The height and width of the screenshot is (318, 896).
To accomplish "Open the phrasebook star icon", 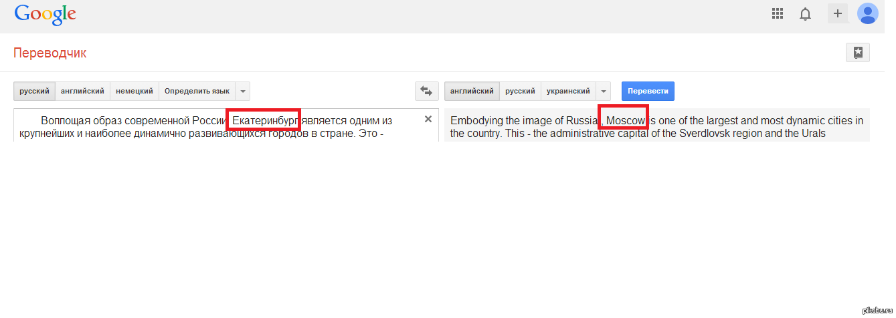I will tap(858, 53).
